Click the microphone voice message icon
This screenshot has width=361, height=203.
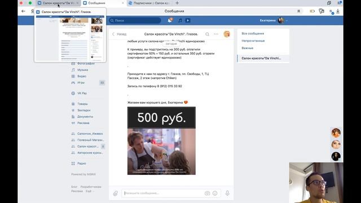click(x=227, y=193)
